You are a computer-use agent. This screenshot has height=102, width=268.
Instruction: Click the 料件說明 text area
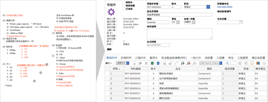click(x=180, y=34)
